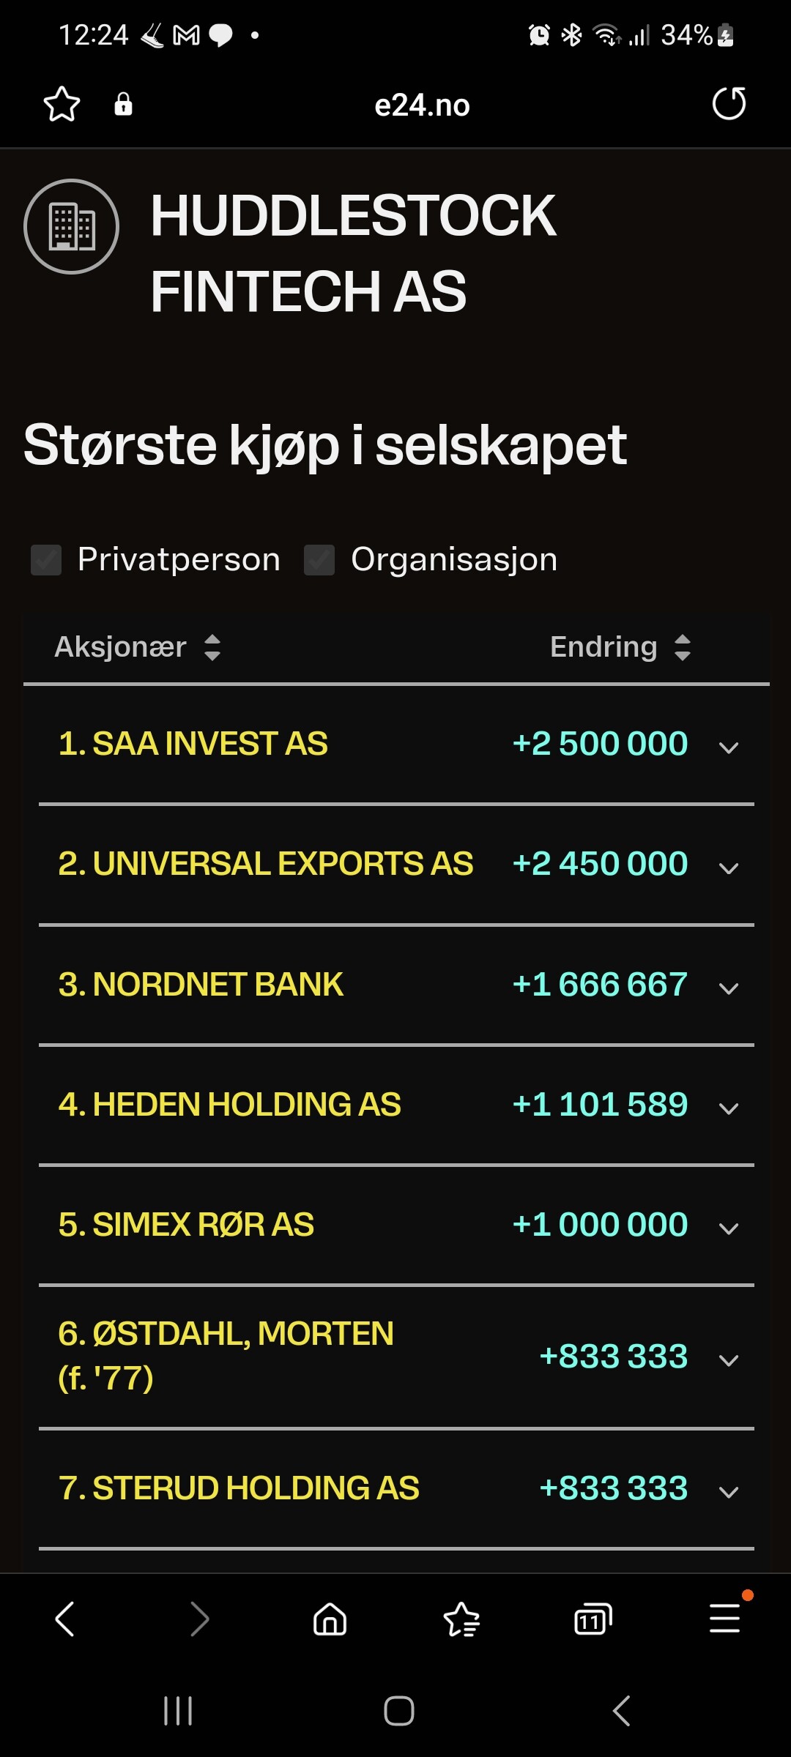Reload page with refresh icon
The image size is (791, 1757).
pos(729,103)
